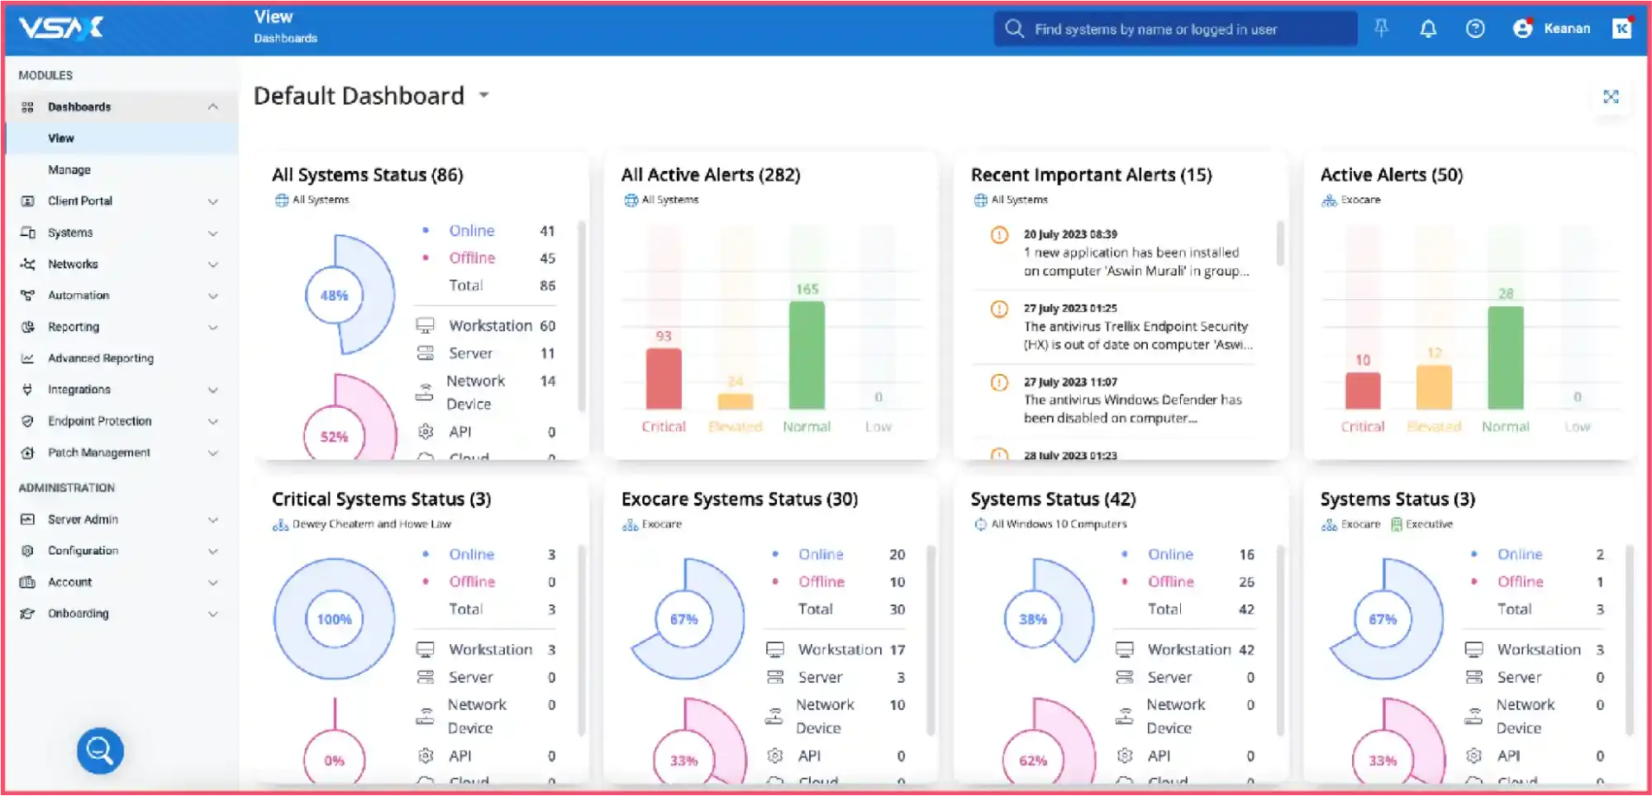Select the Automation icon in the sidebar
Image resolution: width=1652 pixels, height=796 pixels.
tap(28, 295)
